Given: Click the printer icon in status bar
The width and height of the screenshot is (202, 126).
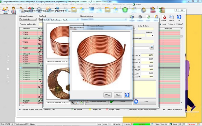Looking at the screenshot, I should pos(180,124).
